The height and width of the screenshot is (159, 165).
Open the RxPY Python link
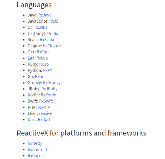(48, 70)
